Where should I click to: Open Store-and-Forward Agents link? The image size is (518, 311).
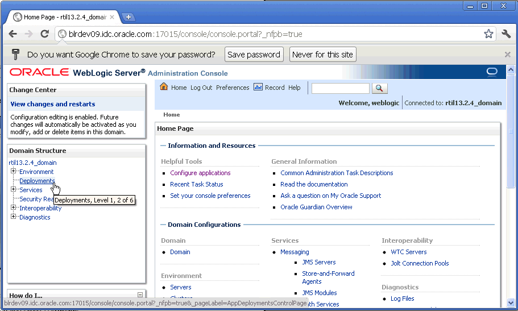coord(328,277)
